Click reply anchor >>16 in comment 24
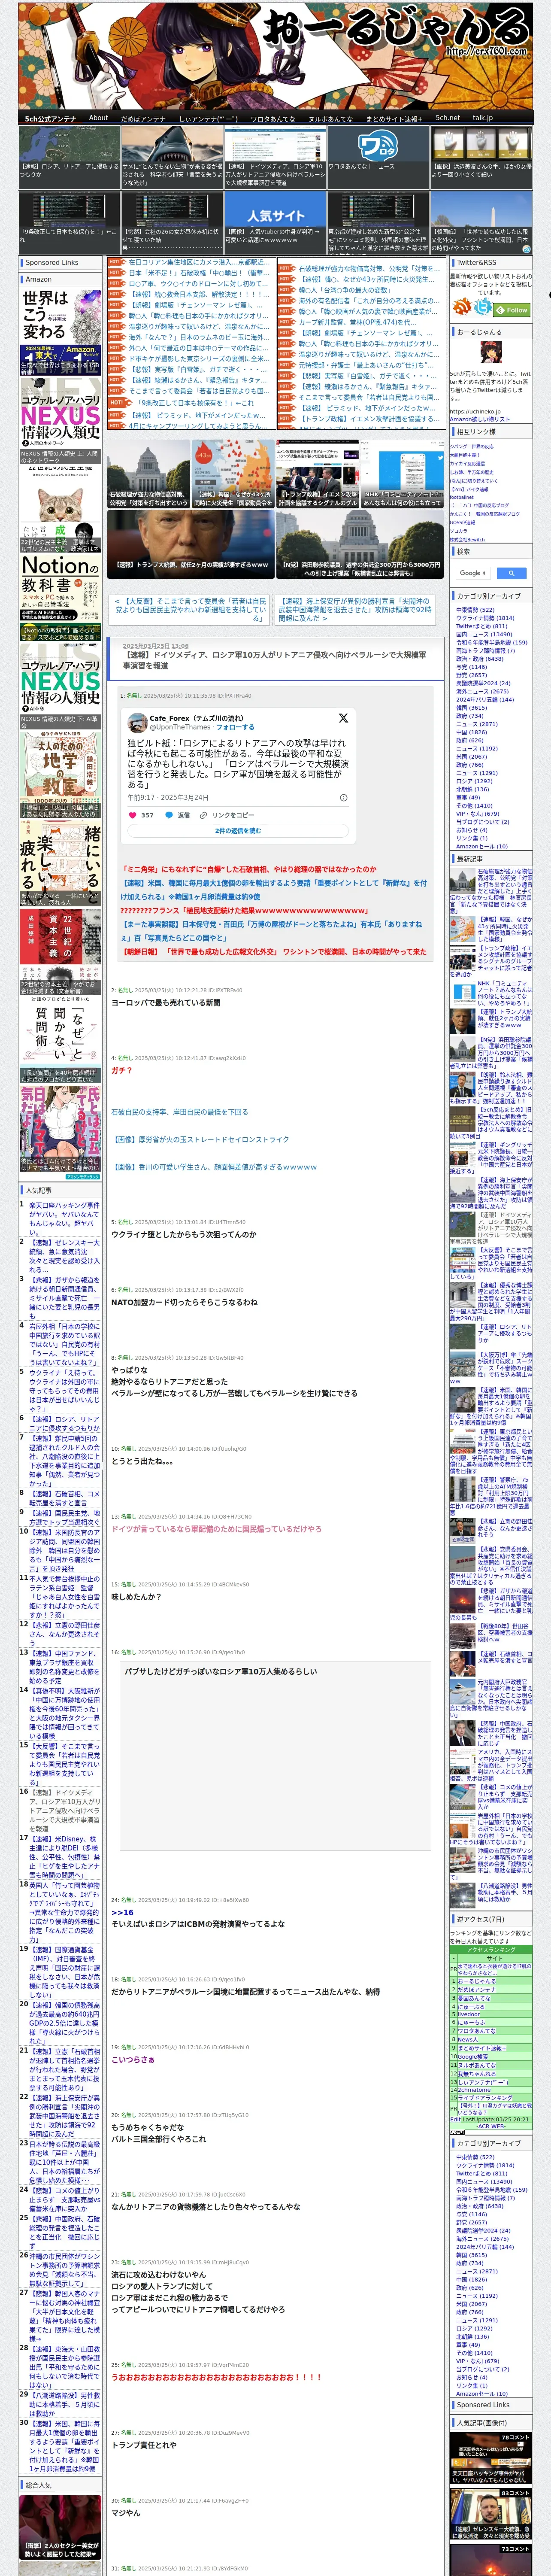The width and height of the screenshot is (551, 2576). (122, 1912)
